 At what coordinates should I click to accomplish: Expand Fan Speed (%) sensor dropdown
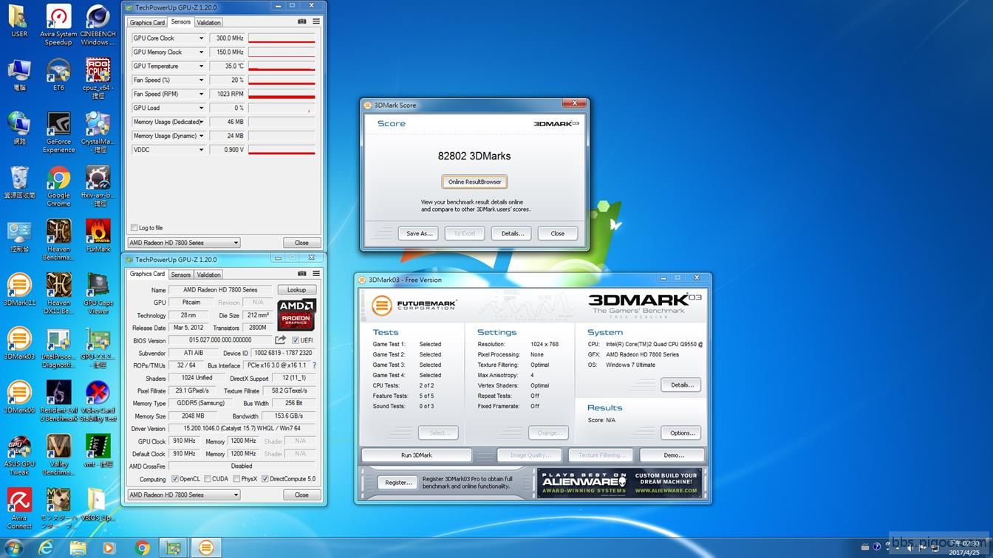pos(201,80)
